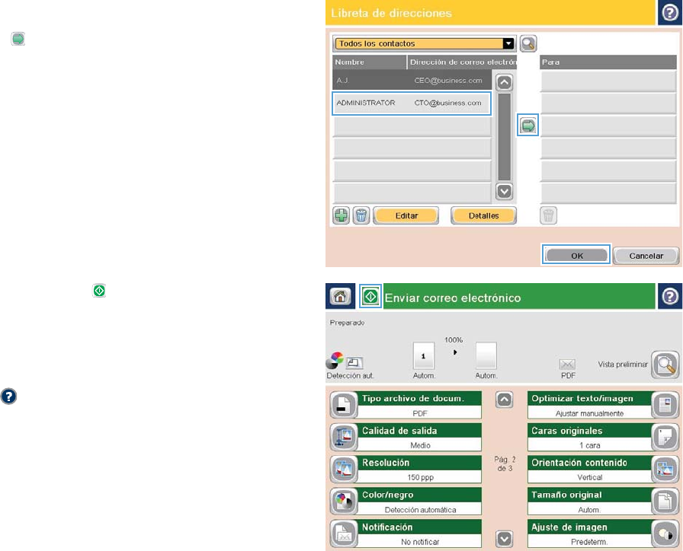Open the Resolución option
This screenshot has width=683, height=551.
(x=420, y=470)
